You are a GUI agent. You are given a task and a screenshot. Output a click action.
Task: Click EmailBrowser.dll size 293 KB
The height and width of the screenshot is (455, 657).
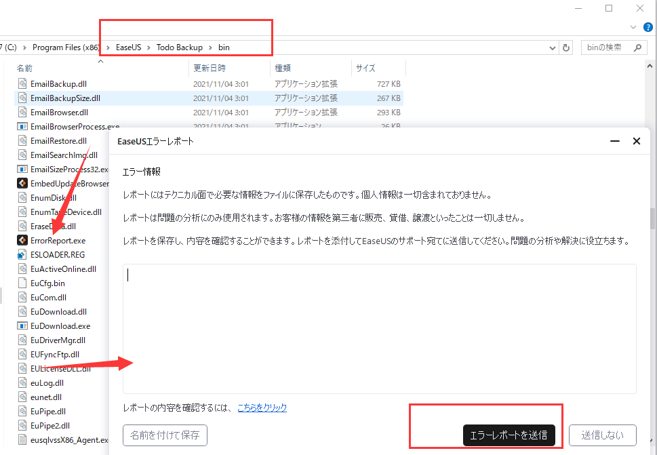click(x=389, y=113)
